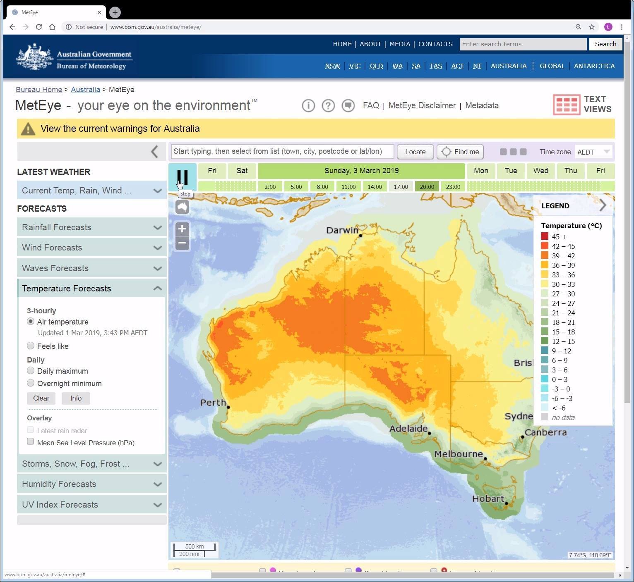The width and height of the screenshot is (634, 582).
Task: Select the third grey map size square
Action: (x=523, y=152)
